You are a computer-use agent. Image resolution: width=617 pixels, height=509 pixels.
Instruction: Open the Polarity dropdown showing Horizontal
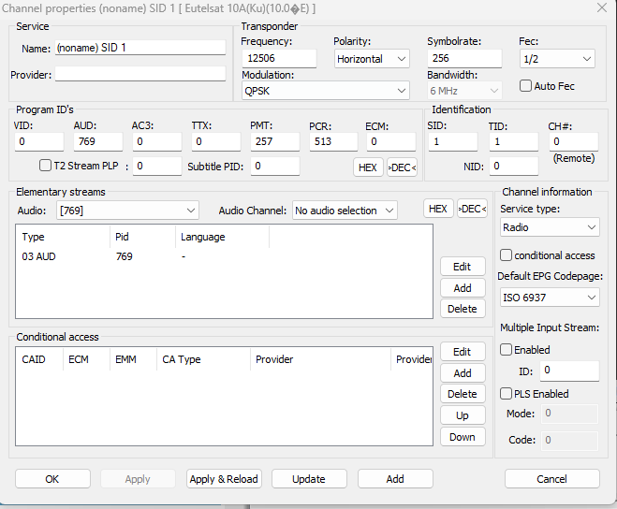point(372,59)
